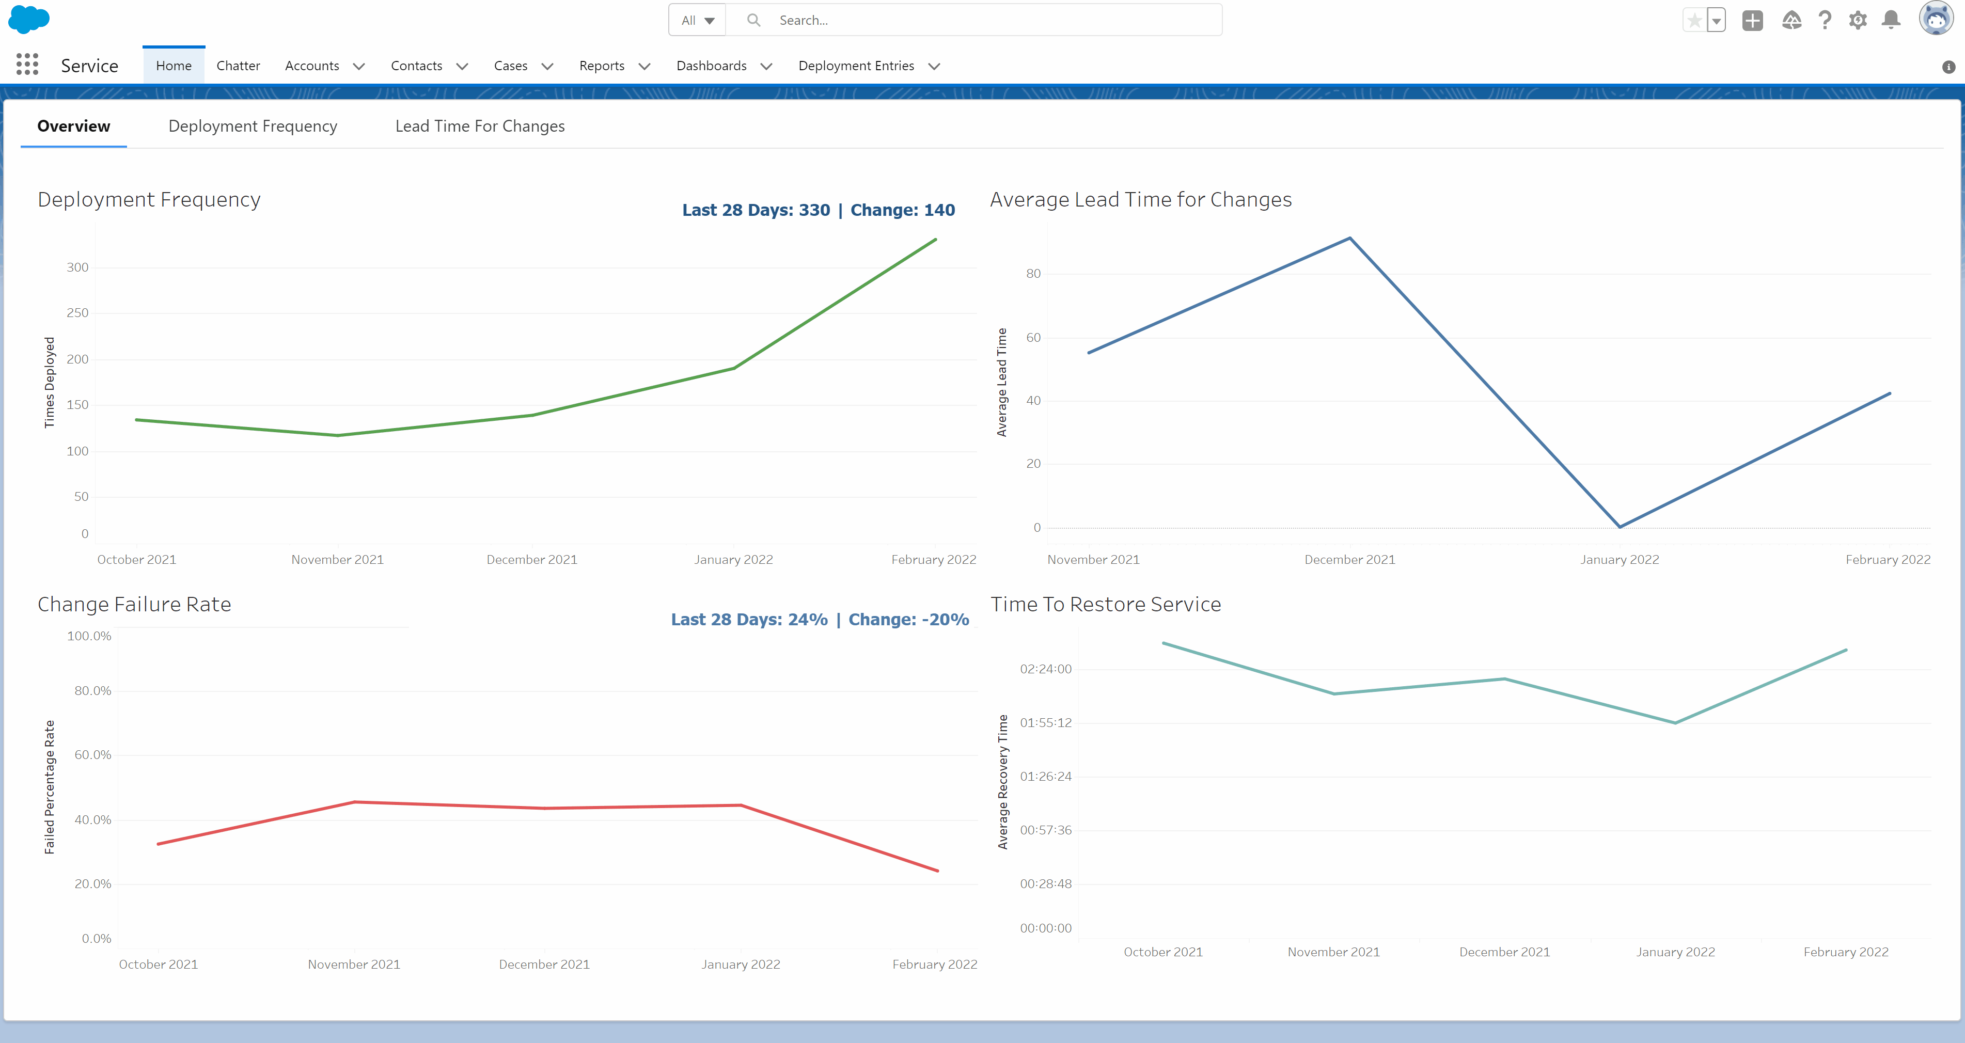
Task: Open the Lead Time For Changes tab
Action: (480, 126)
